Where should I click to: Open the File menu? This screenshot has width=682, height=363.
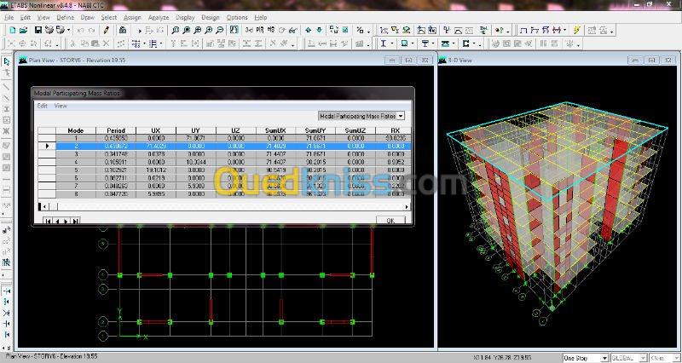coord(9,17)
